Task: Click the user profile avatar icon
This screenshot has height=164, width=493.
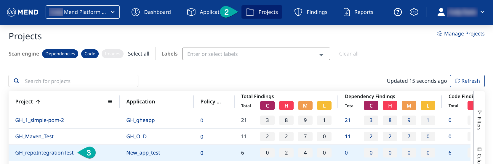Action: (x=441, y=12)
